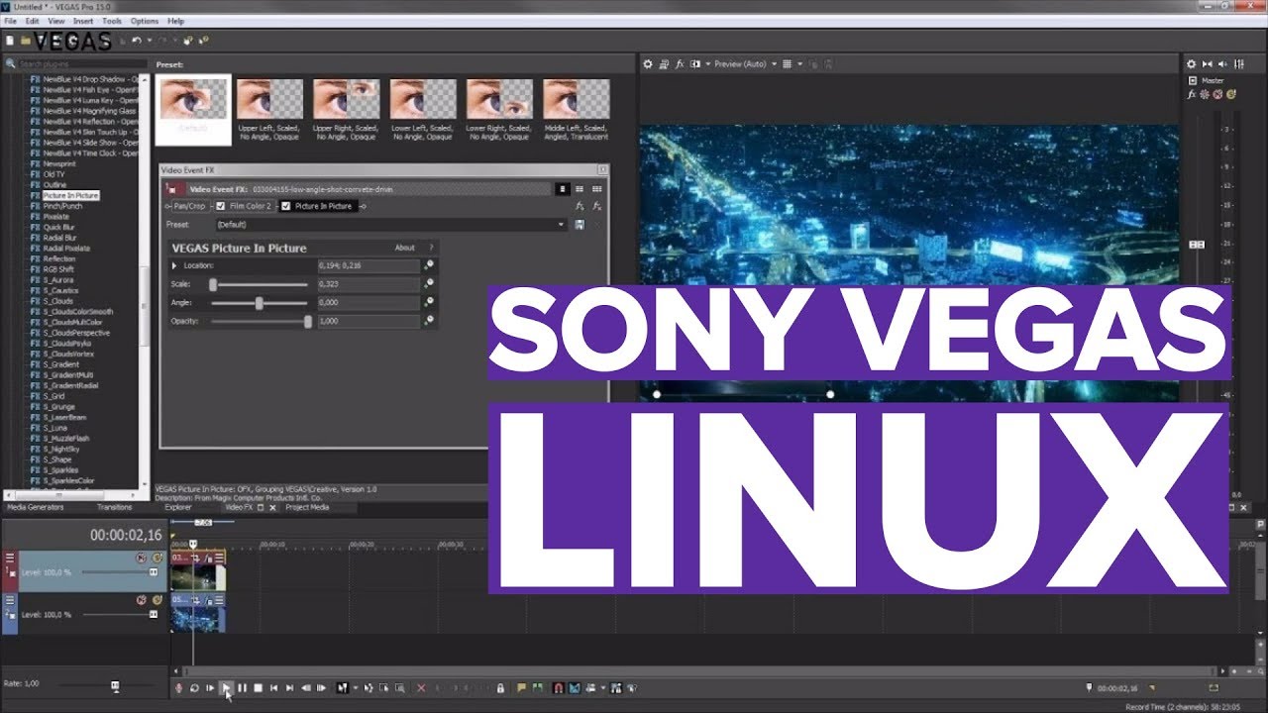The image size is (1268, 713).
Task: Insert a region with the region icon
Action: tap(537, 688)
